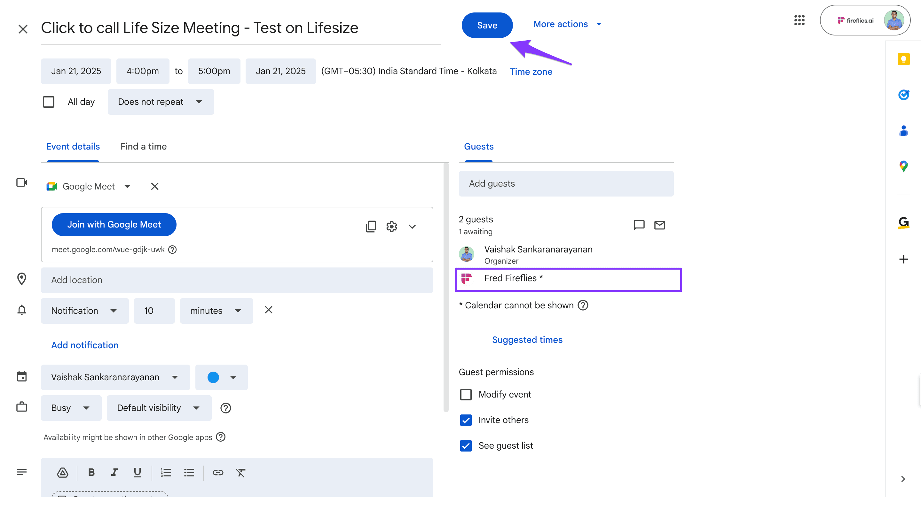The width and height of the screenshot is (921, 510).
Task: Remove formatting from description text
Action: (x=240, y=473)
